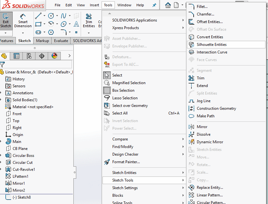The width and height of the screenshot is (268, 204).
Task: Click the FeatureManager filter input field
Action: (x=38, y=65)
